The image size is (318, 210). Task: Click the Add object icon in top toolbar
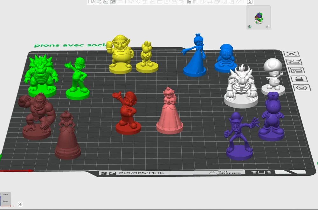pos(91,2)
